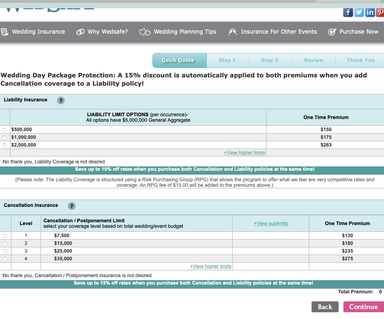Image resolution: width=384 pixels, height=319 pixels.
Task: Click the Cancellation Insurance section heading
Action: [31, 205]
